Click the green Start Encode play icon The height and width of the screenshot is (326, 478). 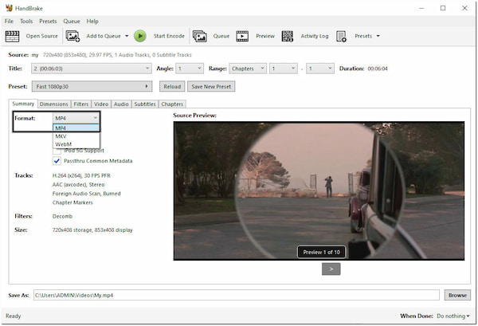(x=140, y=36)
